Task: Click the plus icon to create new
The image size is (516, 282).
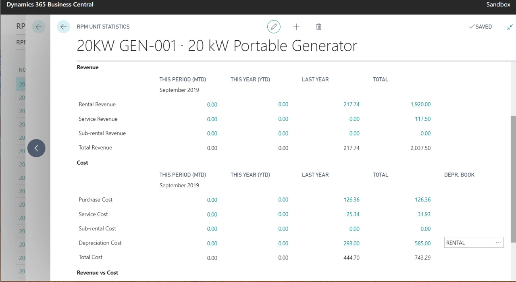Action: [296, 27]
